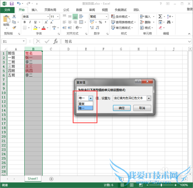
Task: Click the Redo arrow icon
Action: coord(29,3)
